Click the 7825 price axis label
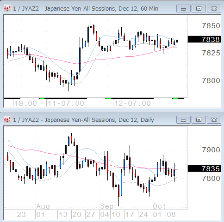Image resolution: width=224 pixels, height=222 pixels. (211, 53)
